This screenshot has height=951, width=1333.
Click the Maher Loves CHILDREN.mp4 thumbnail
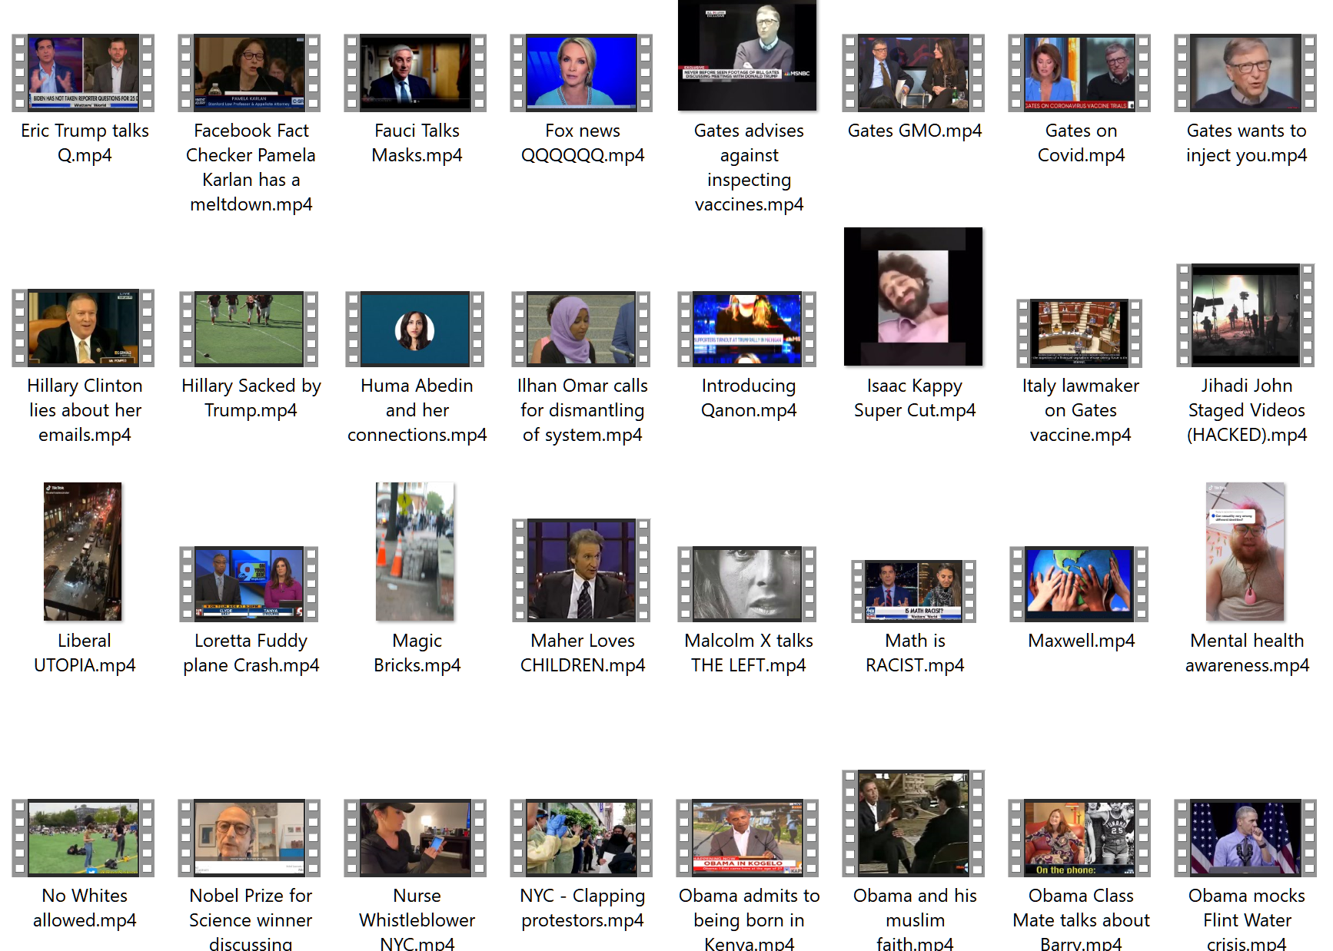[x=582, y=571]
